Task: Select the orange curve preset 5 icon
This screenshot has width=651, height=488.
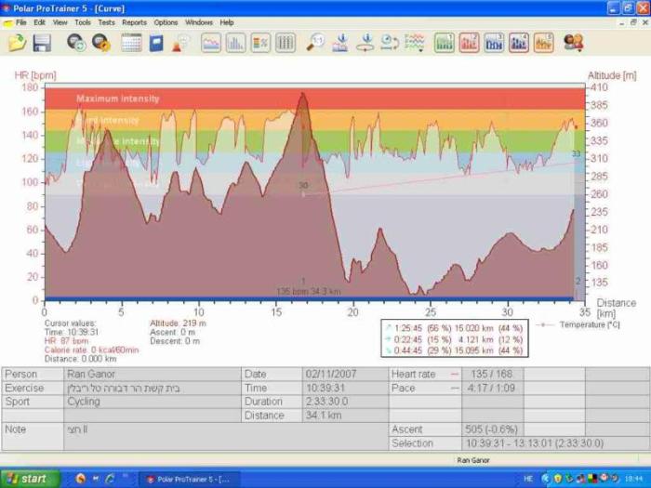Action: click(x=543, y=42)
